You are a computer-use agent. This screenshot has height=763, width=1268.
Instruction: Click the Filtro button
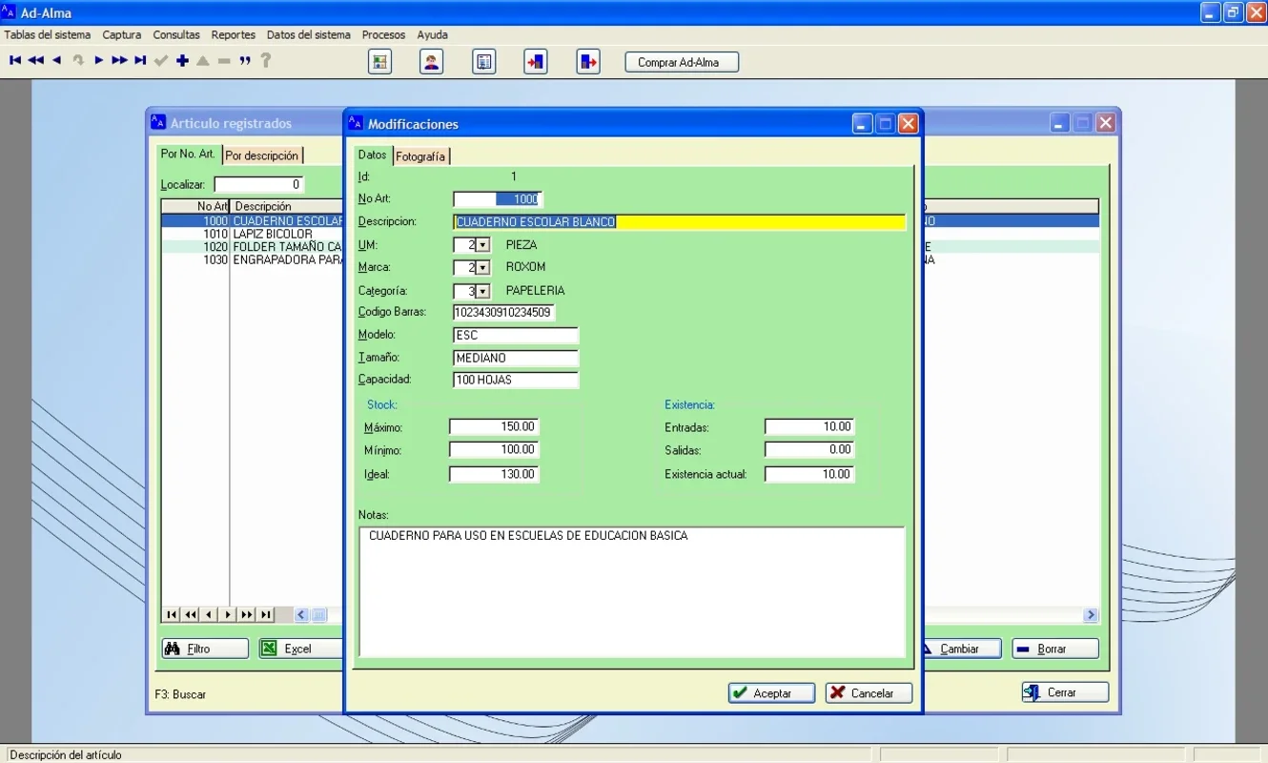click(x=205, y=649)
